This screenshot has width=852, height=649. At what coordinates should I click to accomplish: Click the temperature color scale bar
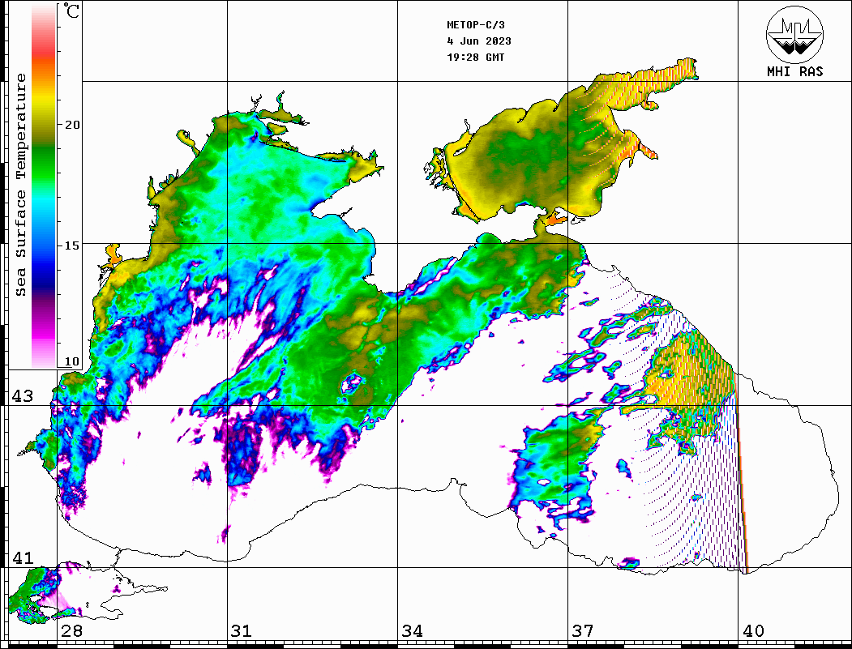pos(44,187)
